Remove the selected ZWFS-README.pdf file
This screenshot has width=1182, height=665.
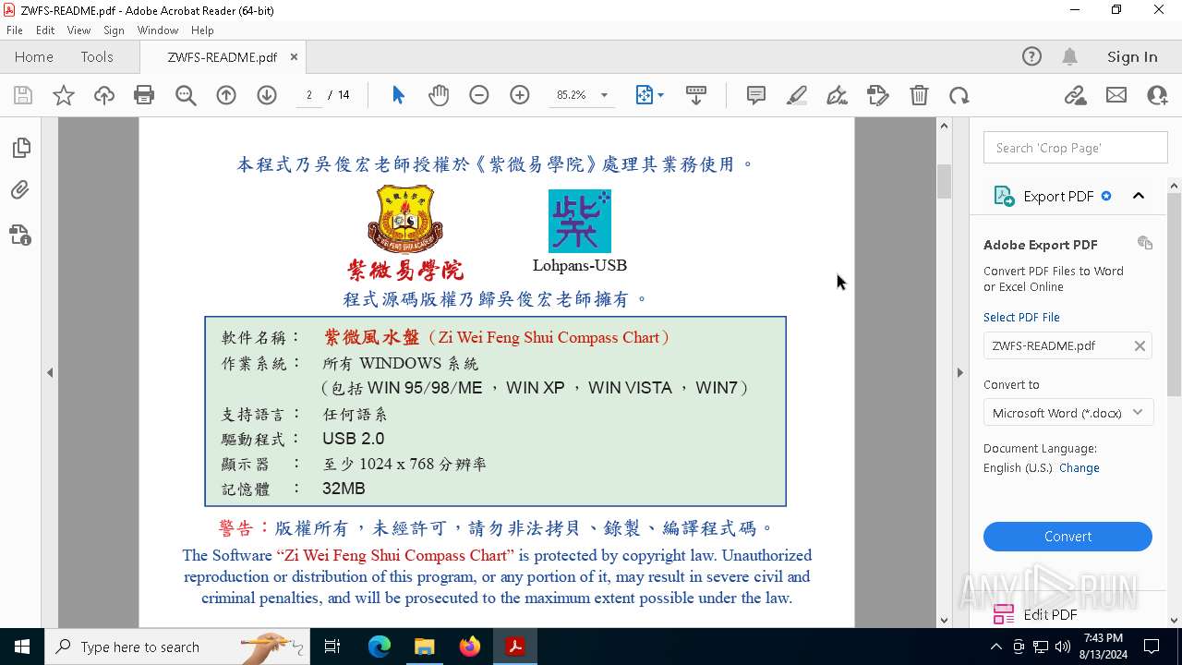tap(1140, 345)
